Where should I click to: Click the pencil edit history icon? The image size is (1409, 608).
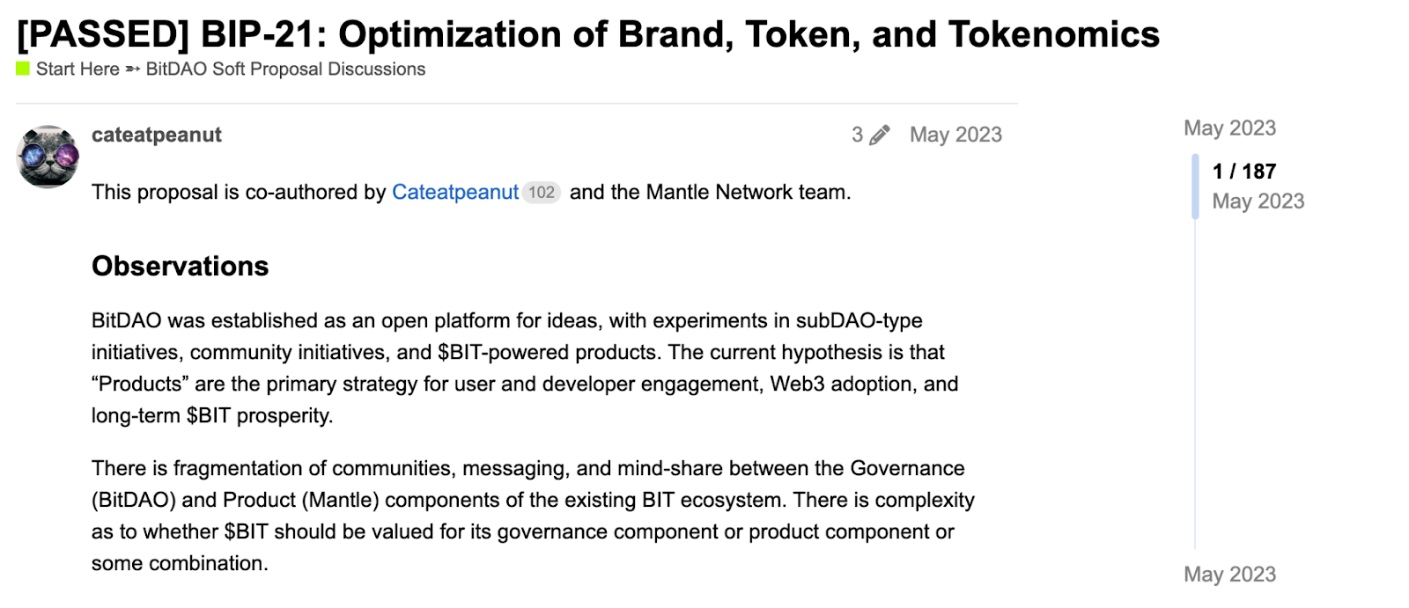[879, 135]
